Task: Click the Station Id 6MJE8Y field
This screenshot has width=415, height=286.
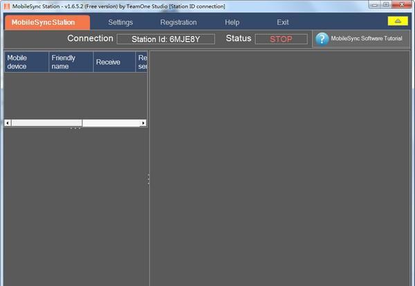Action: (x=166, y=39)
